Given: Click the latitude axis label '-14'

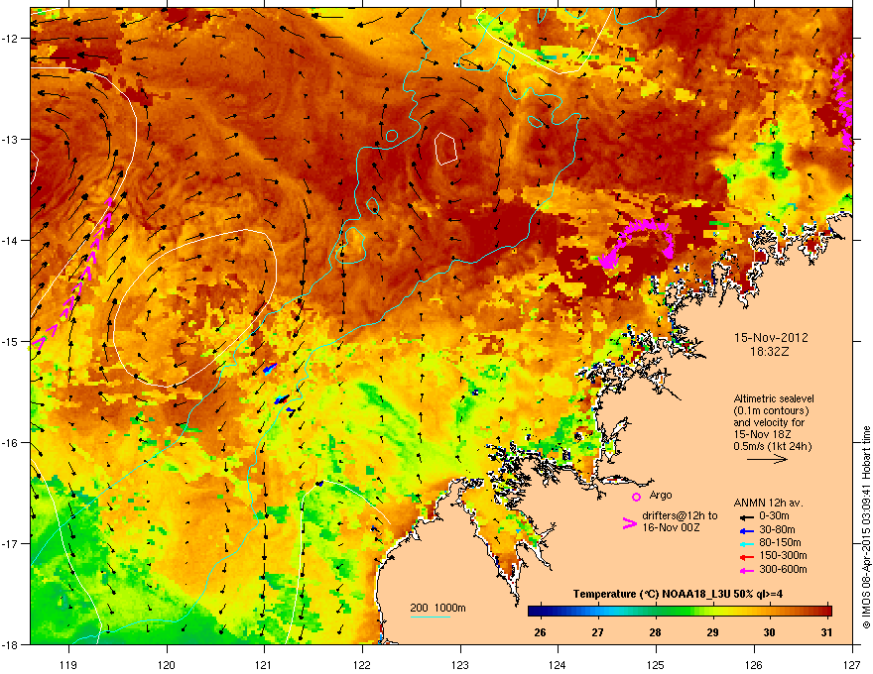Looking at the screenshot, I should (x=12, y=240).
